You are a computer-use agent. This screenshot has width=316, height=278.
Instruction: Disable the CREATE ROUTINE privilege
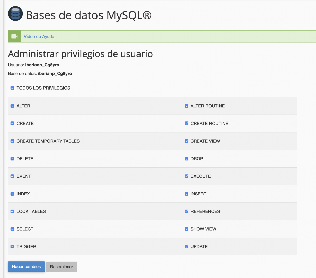click(187, 124)
